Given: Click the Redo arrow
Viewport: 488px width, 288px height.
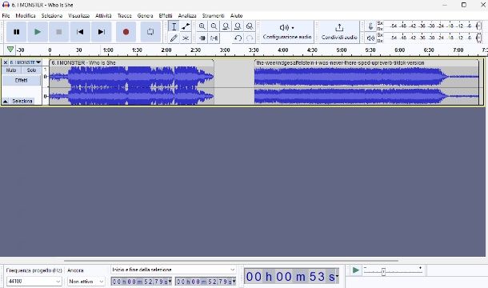Looking at the screenshot, I should click(x=250, y=38).
